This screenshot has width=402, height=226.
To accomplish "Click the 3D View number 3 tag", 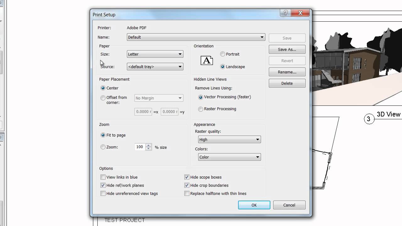I will coord(369,119).
